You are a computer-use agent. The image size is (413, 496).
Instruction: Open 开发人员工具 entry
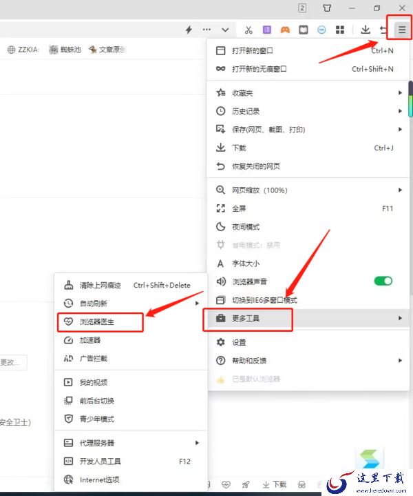click(x=131, y=462)
